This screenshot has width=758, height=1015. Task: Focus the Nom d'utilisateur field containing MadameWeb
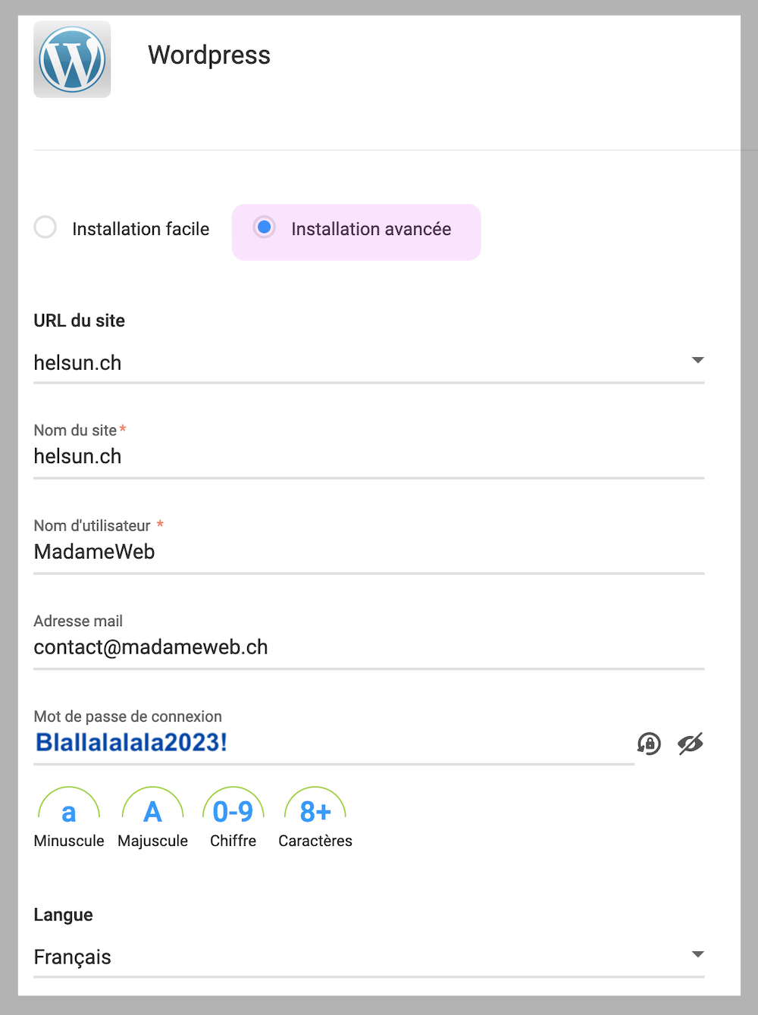click(368, 552)
